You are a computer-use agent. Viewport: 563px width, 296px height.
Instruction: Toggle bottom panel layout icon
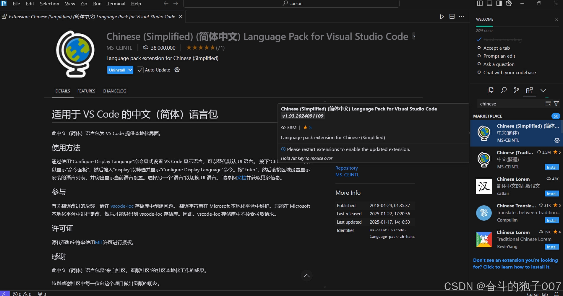point(489,3)
